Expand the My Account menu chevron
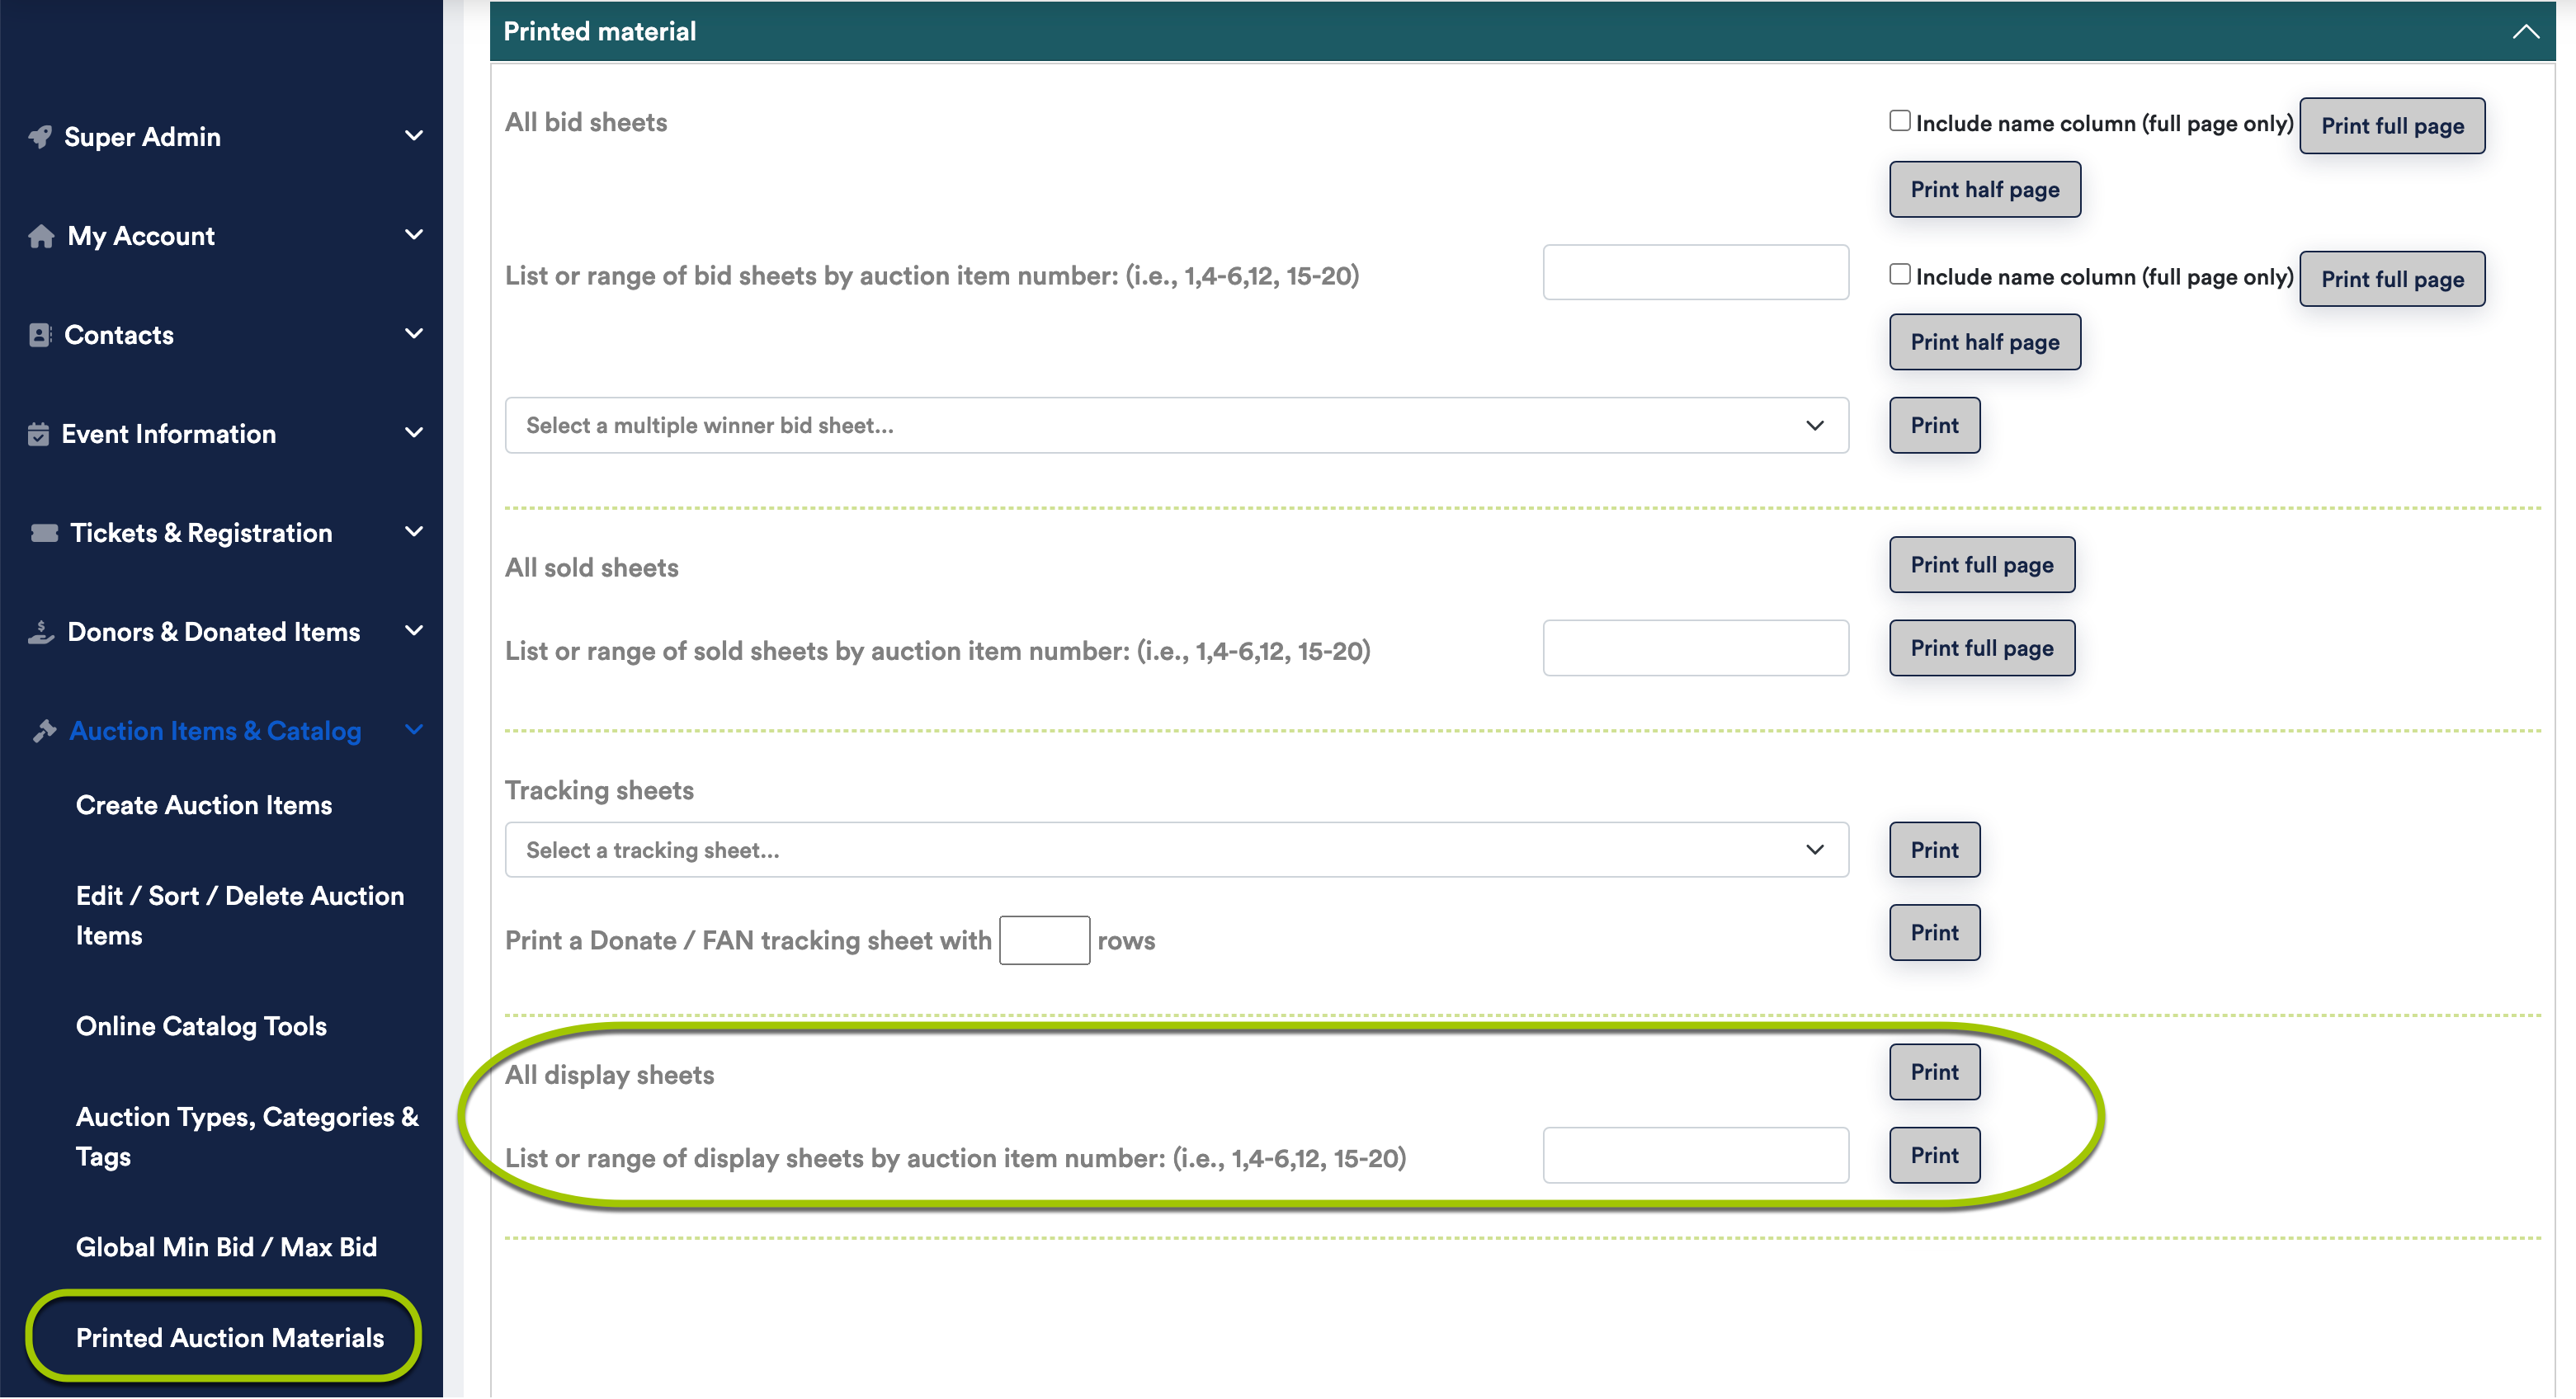 click(413, 234)
